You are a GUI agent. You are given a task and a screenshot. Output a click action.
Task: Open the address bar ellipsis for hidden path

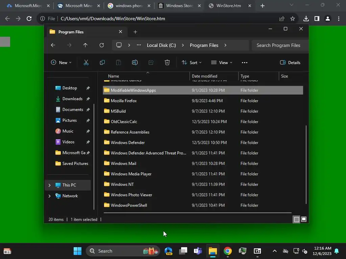point(139,45)
